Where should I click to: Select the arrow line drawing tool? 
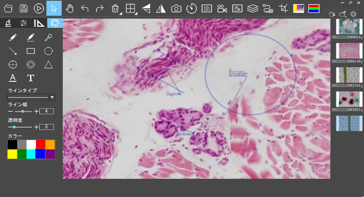point(13,51)
